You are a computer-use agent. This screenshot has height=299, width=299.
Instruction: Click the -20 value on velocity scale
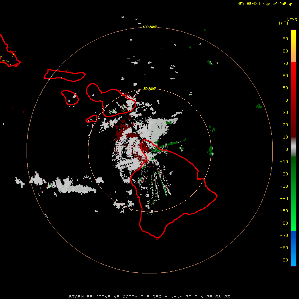pos(284,174)
